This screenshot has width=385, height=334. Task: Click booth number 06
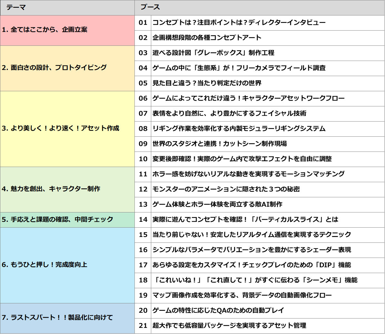point(143,99)
